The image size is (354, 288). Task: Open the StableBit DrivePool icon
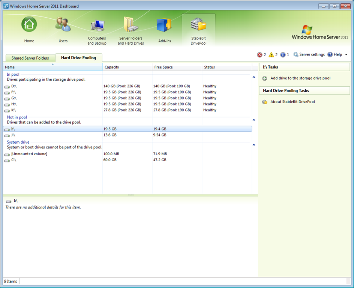(198, 24)
